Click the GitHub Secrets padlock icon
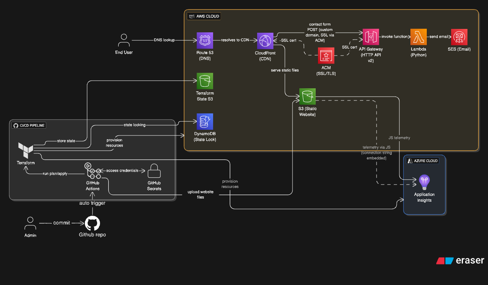This screenshot has height=285, width=488. (154, 171)
